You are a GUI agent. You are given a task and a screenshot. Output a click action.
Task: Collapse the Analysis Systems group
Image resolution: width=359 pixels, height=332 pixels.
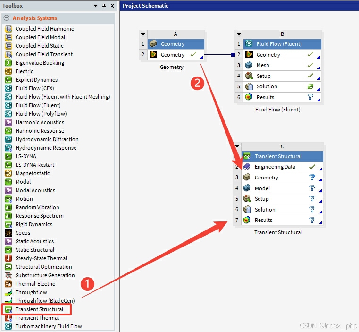7,18
